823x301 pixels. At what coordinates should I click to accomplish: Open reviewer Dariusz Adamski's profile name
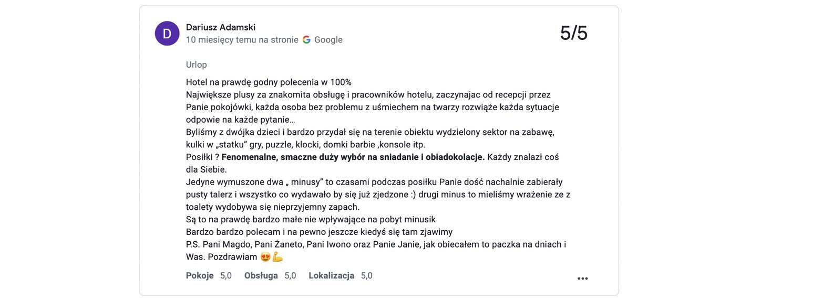[x=221, y=27]
